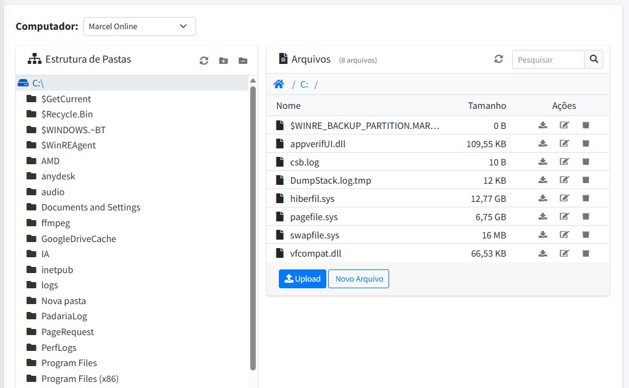Click into the Pesquisar search field
The image size is (629, 388).
pos(548,60)
